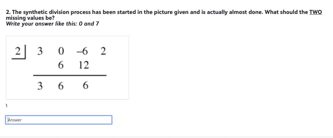Click the middle 6 in the result row
The height and width of the screenshot is (138, 333).
pyautogui.click(x=60, y=86)
